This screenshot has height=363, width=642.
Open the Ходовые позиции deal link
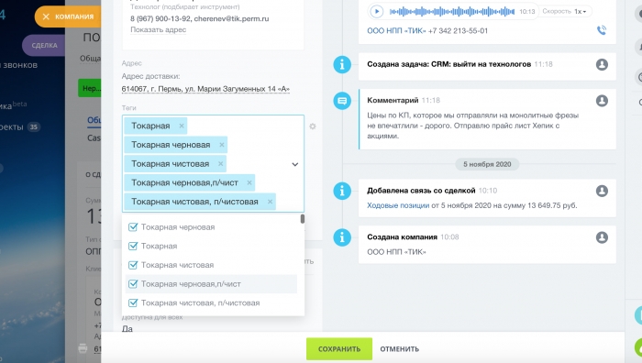point(398,205)
